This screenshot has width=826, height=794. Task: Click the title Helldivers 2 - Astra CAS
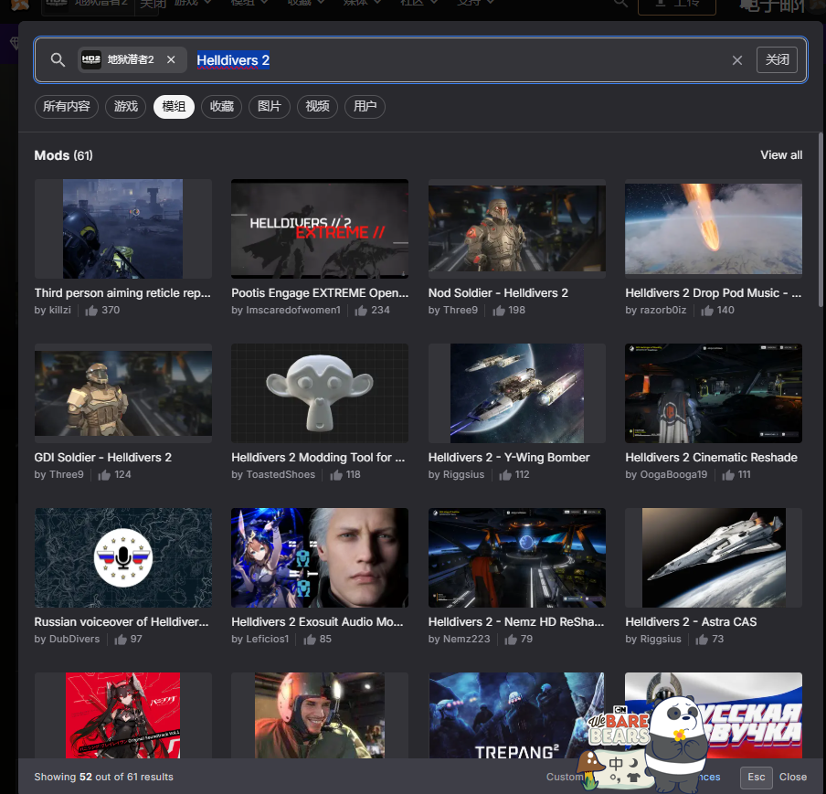pyautogui.click(x=691, y=622)
